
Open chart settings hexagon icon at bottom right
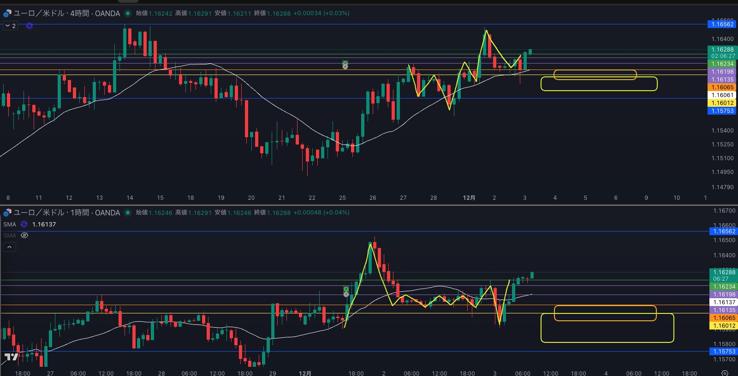725,373
